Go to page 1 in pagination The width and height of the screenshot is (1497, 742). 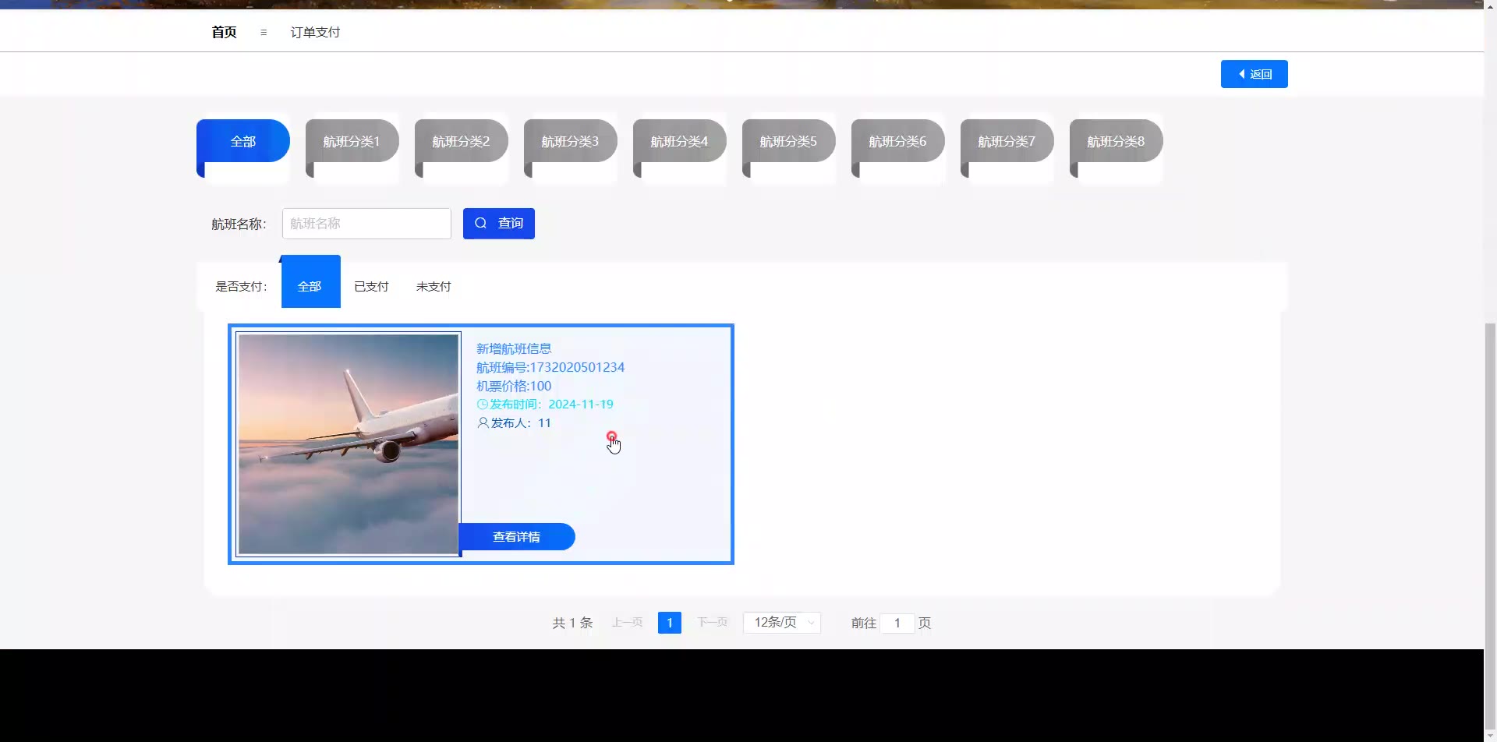(669, 623)
